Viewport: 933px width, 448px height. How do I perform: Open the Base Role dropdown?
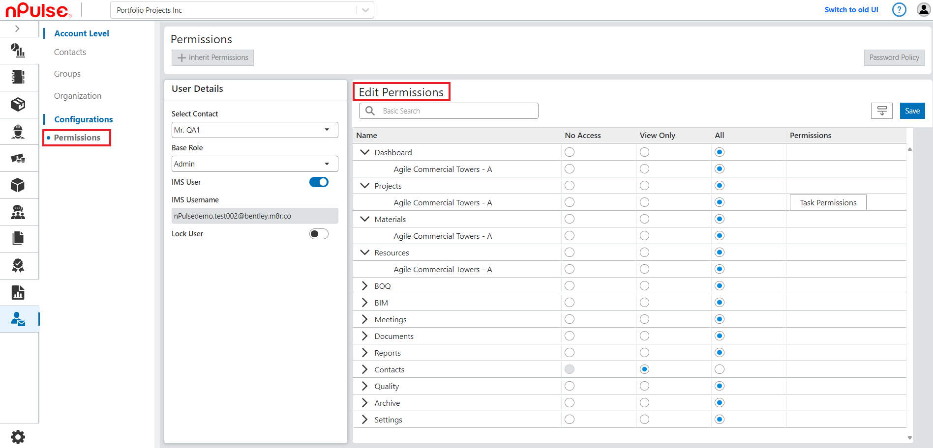(255, 164)
